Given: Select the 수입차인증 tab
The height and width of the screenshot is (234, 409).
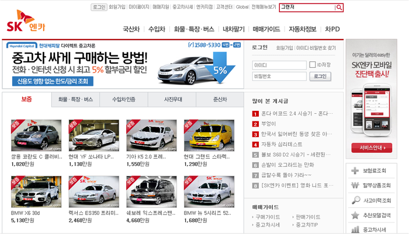Looking at the screenshot, I should point(124,99).
